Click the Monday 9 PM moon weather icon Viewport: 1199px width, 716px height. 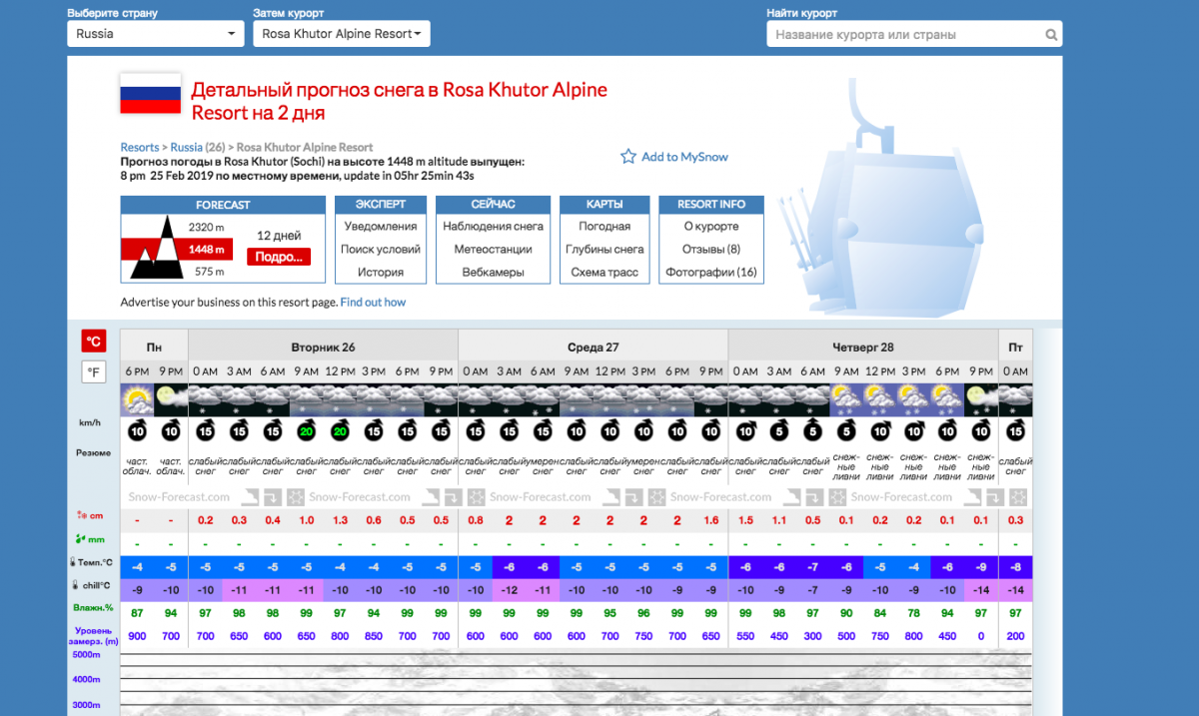click(171, 400)
